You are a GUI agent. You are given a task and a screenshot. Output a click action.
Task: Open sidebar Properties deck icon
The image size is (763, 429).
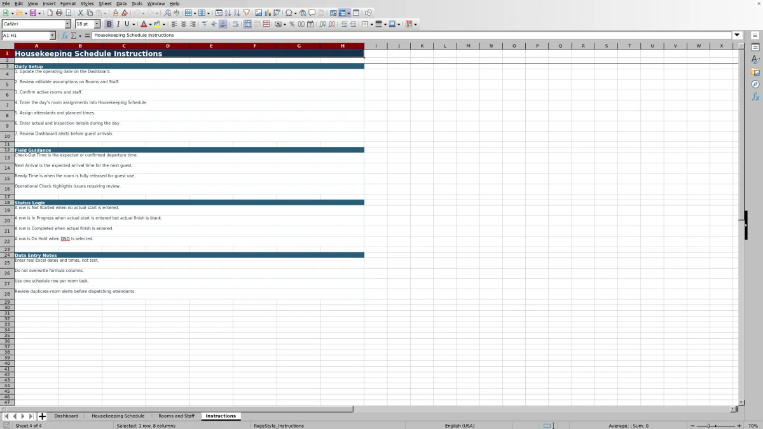755,48
